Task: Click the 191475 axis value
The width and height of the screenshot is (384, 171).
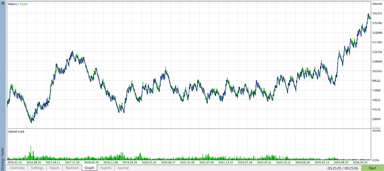Action: tap(377, 13)
